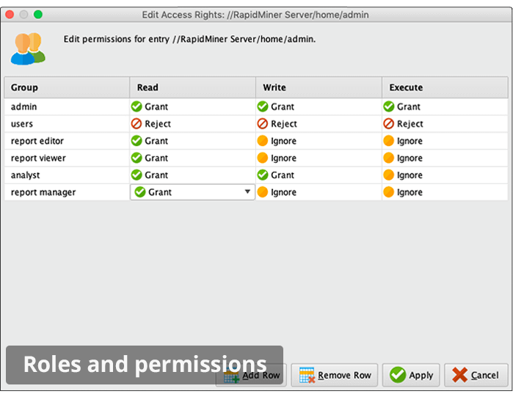Select the report editor group name
The width and height of the screenshot is (513, 405).
[37, 141]
